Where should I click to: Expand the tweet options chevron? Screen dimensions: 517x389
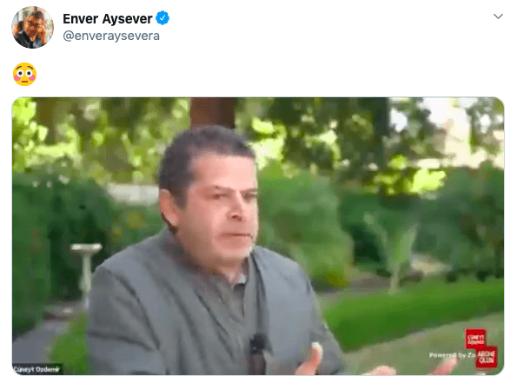(x=498, y=16)
